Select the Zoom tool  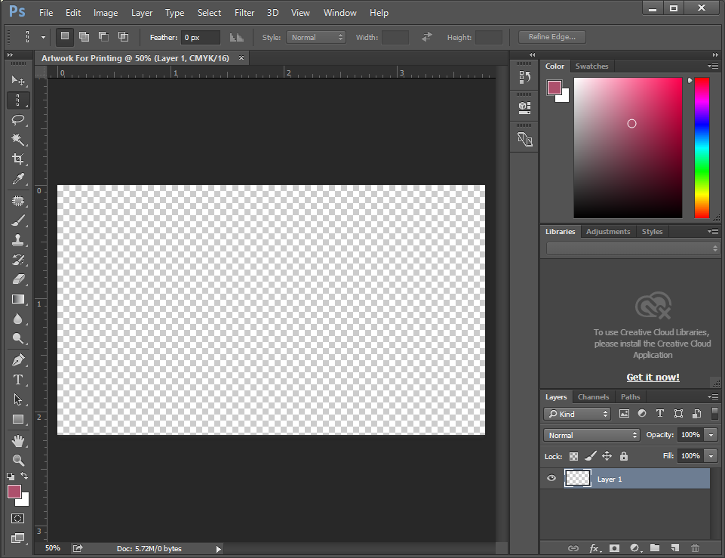[18, 460]
